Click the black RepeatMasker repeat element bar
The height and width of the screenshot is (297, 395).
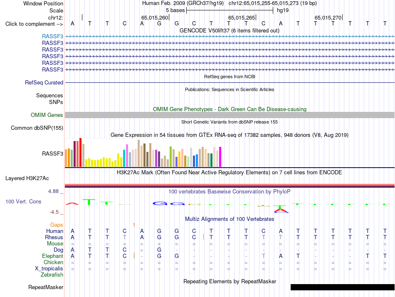pyautogui.click(x=343, y=287)
